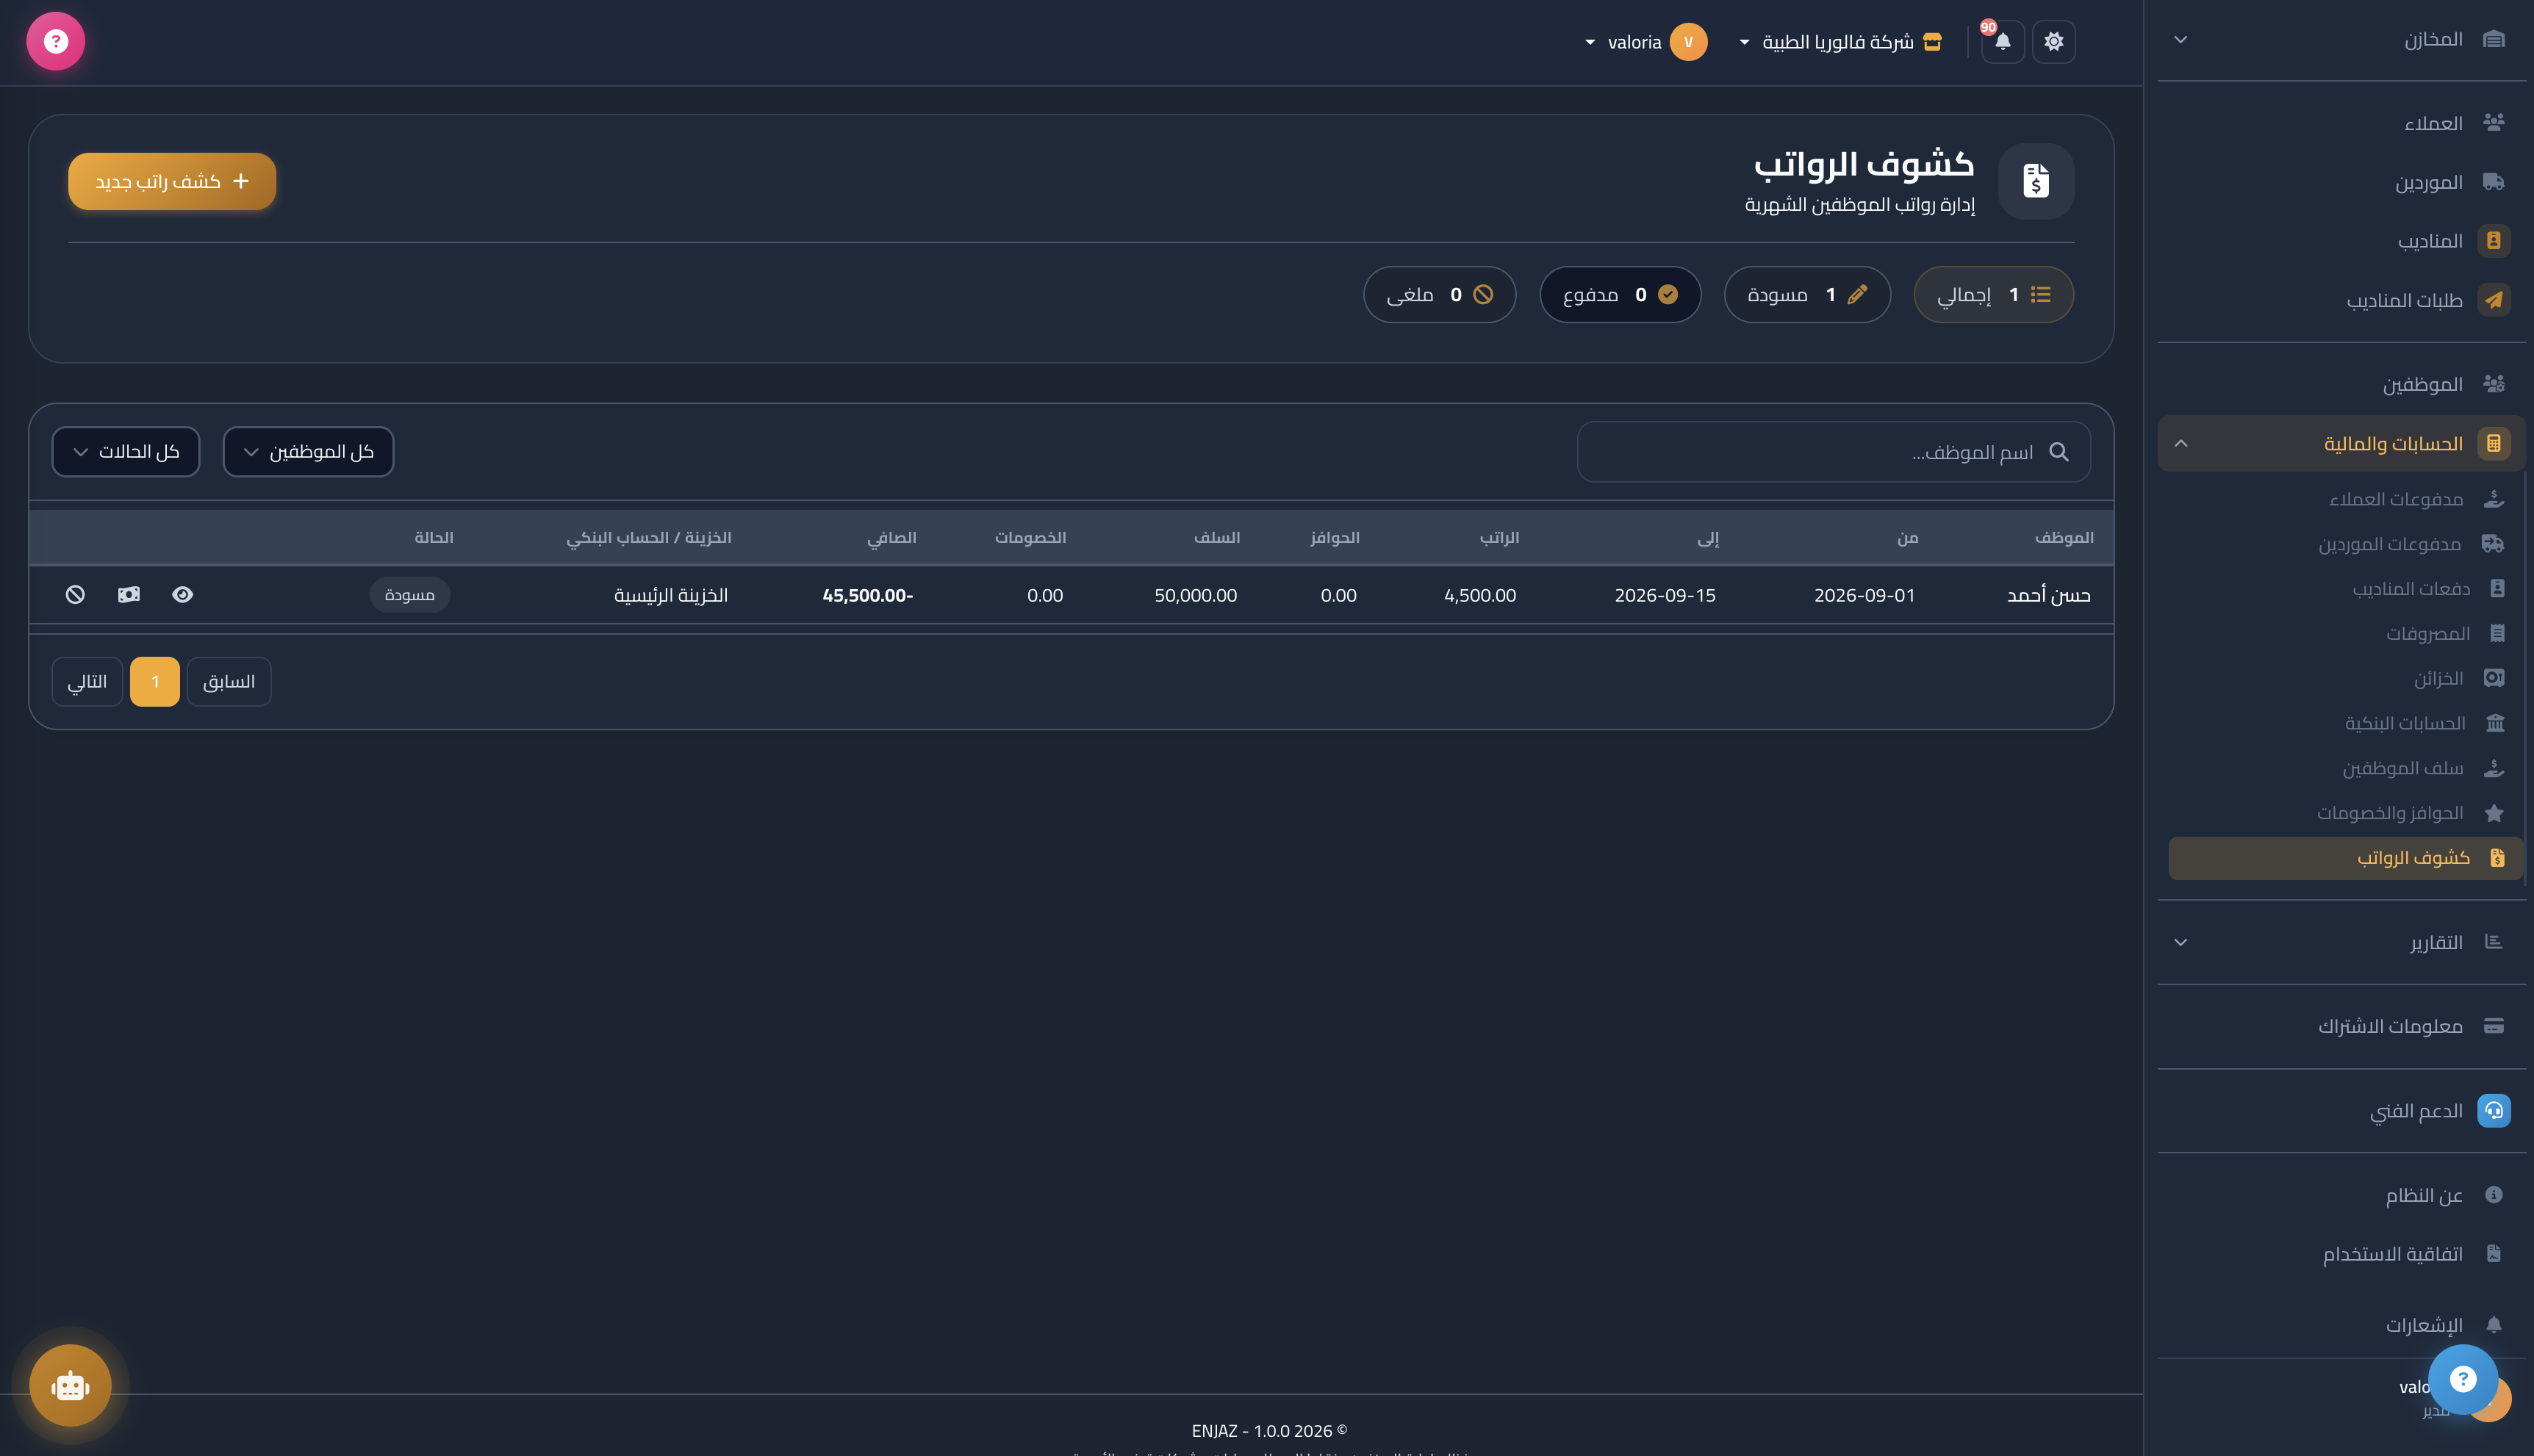Open the كل الموظفين dropdown filter

(308, 452)
